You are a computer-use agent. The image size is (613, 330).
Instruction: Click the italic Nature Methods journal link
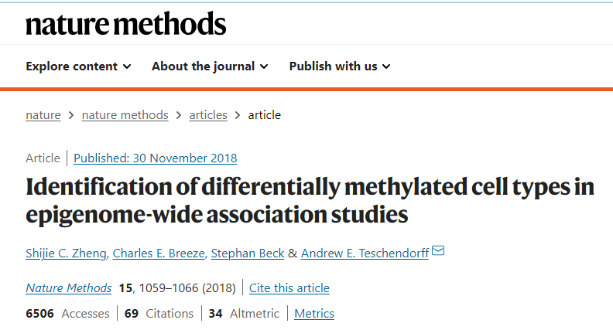click(69, 288)
